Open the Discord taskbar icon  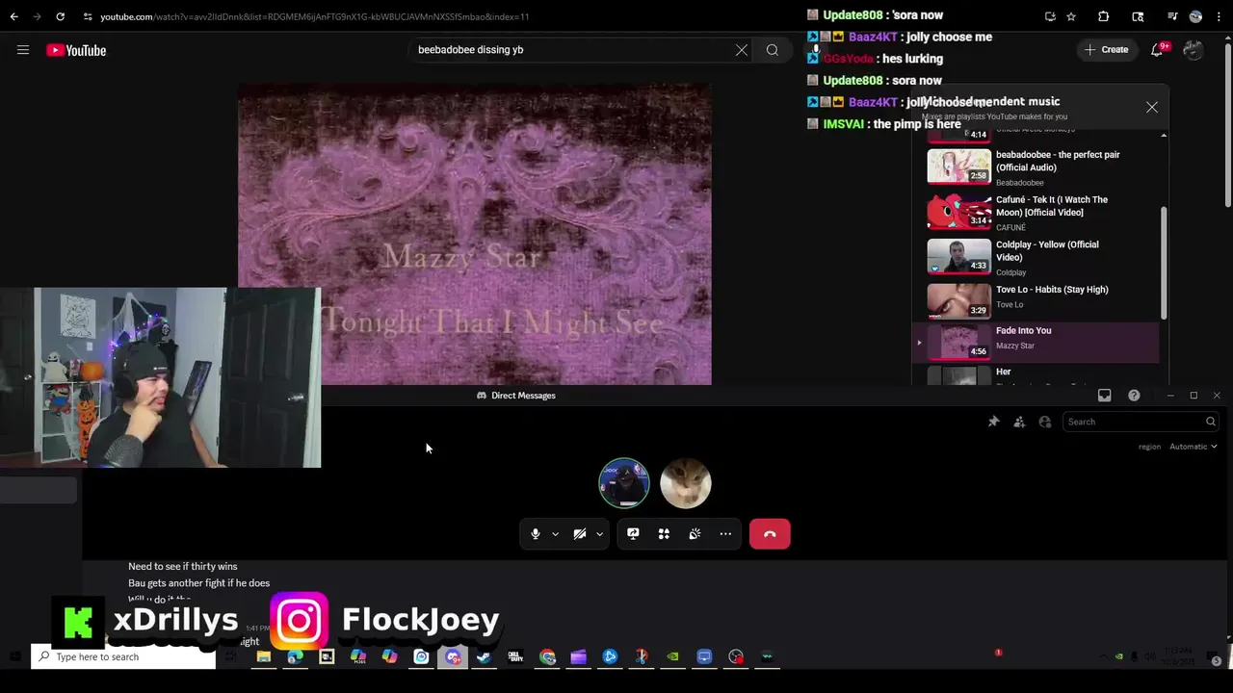(453, 657)
